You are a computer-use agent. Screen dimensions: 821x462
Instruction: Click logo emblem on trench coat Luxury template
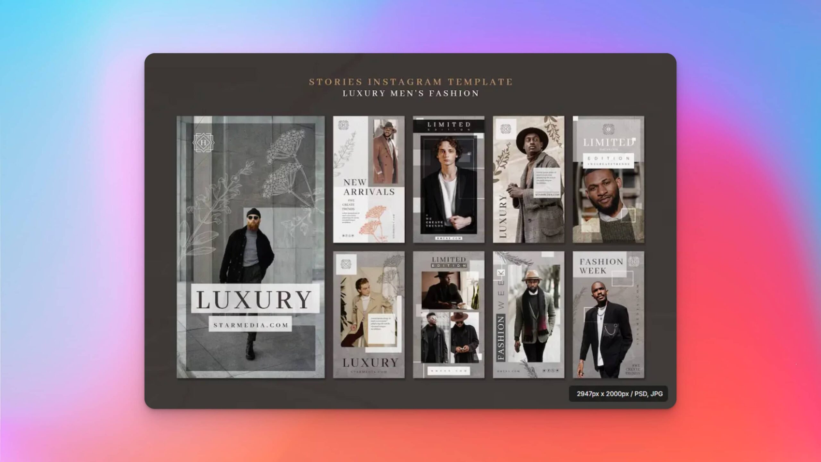click(346, 264)
